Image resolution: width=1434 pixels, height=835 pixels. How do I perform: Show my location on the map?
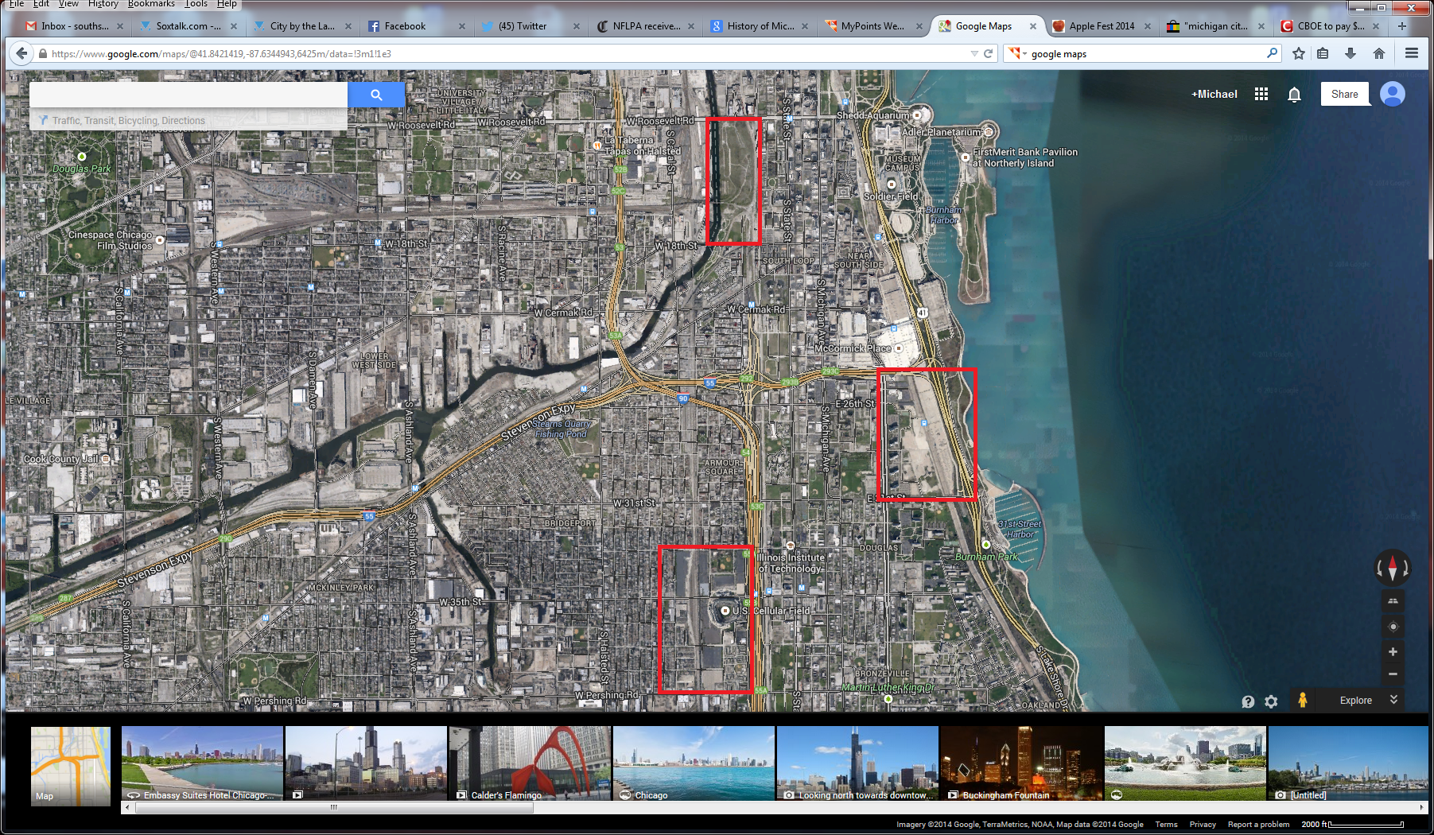point(1393,627)
